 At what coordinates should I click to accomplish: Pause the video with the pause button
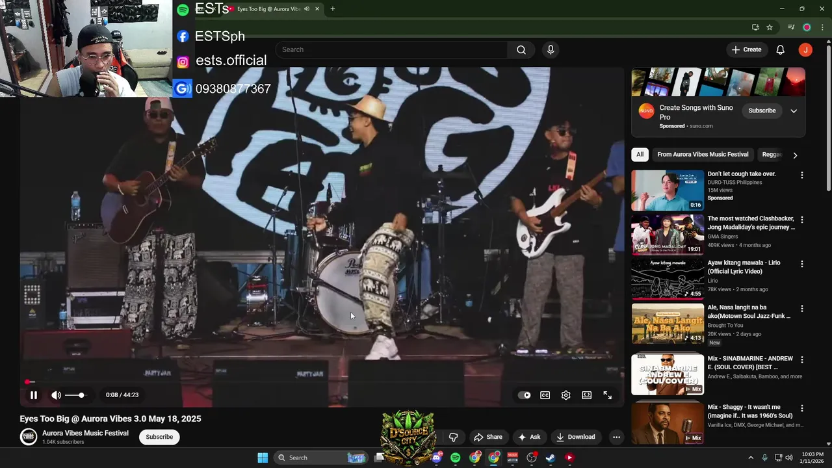coord(34,395)
